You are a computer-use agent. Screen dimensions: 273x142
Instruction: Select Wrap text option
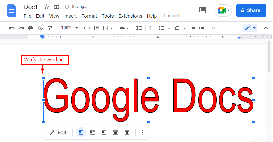[93, 132]
